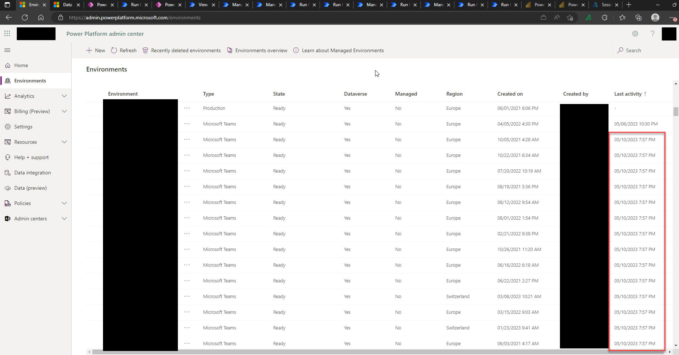The image size is (679, 355).
Task: Open Settings from the left sidebar
Action: 23,127
